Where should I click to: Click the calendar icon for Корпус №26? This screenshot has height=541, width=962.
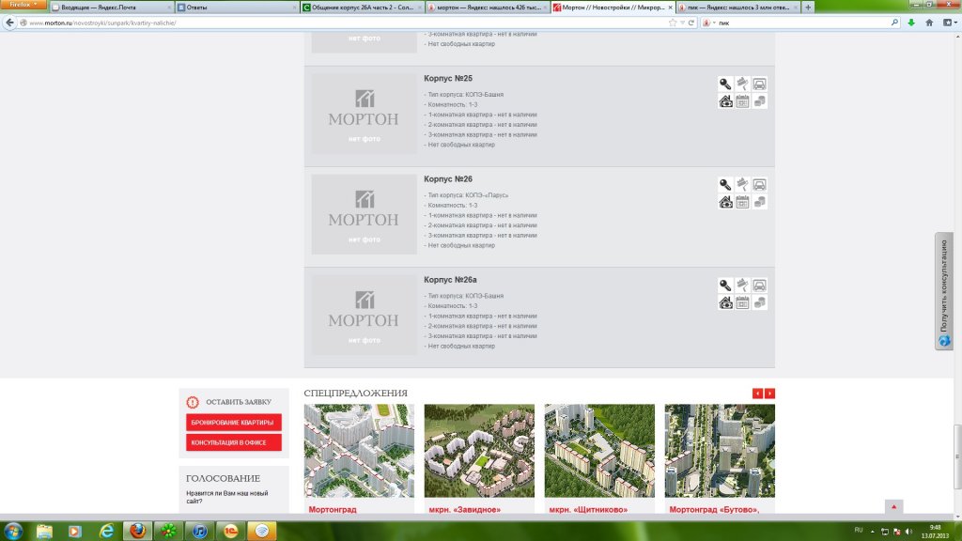coord(742,202)
